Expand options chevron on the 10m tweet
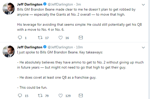This screenshot has height=99, width=150. pyautogui.click(x=143, y=47)
